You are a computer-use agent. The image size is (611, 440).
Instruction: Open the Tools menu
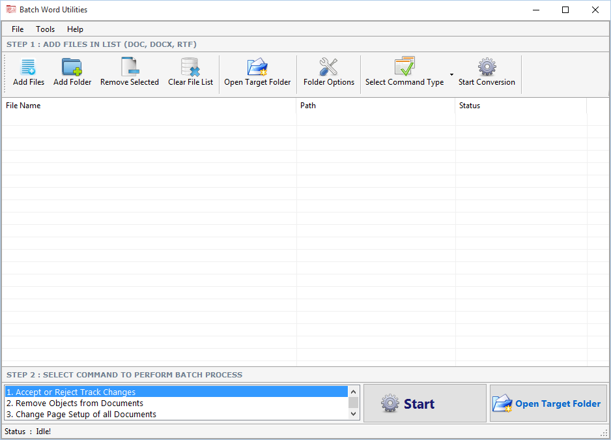click(x=45, y=29)
